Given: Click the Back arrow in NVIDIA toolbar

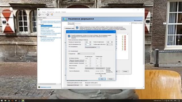Looking at the screenshot, I should pyautogui.click(x=39, y=14).
